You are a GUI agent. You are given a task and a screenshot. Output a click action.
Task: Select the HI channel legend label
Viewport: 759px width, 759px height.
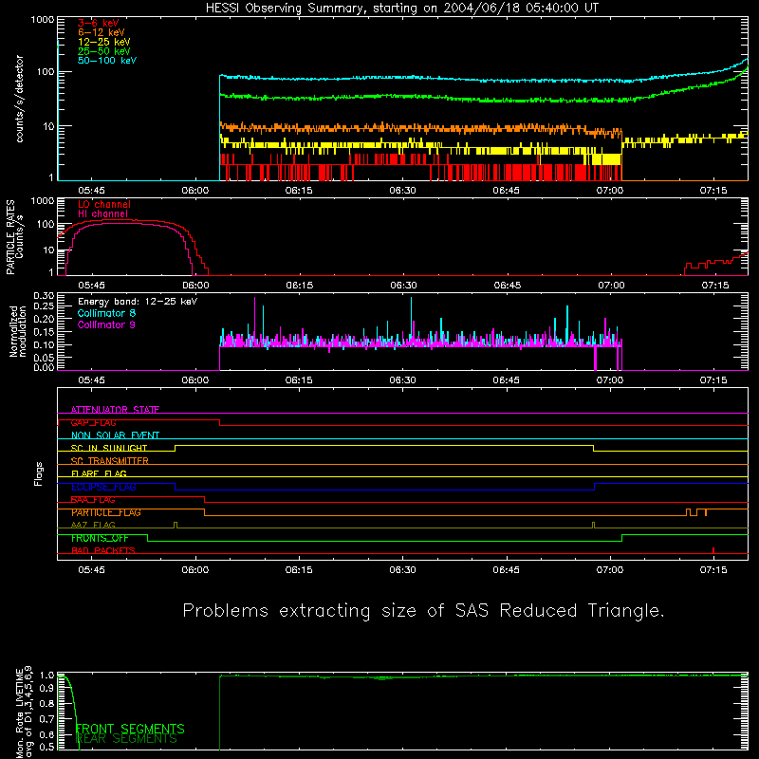pyautogui.click(x=103, y=214)
